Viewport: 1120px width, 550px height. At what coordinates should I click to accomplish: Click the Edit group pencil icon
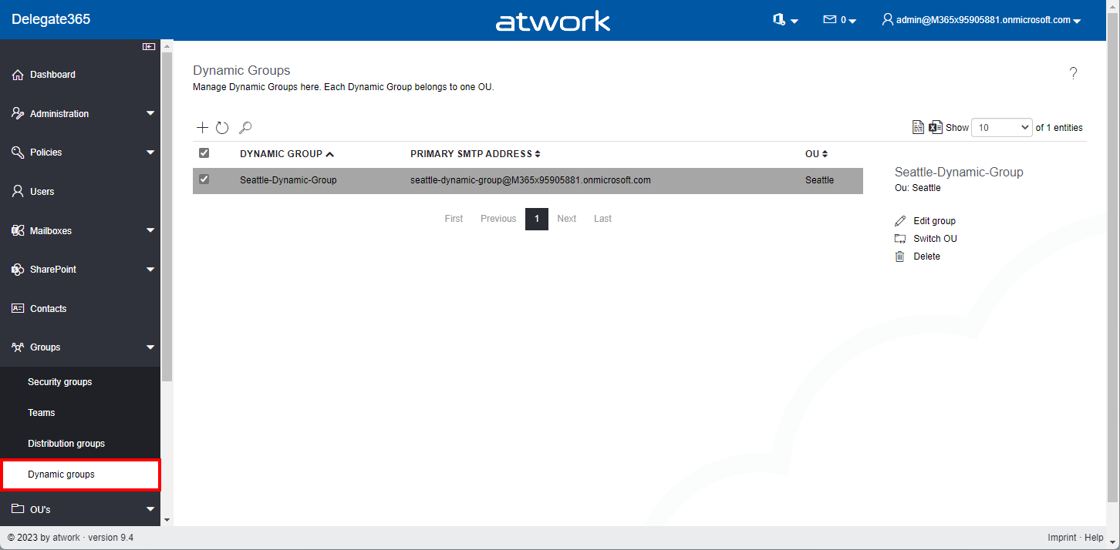click(x=900, y=221)
